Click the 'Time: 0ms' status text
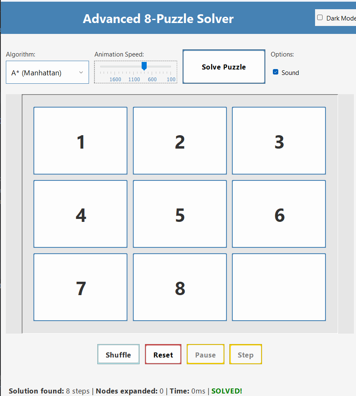This screenshot has height=396, width=356. tap(187, 391)
